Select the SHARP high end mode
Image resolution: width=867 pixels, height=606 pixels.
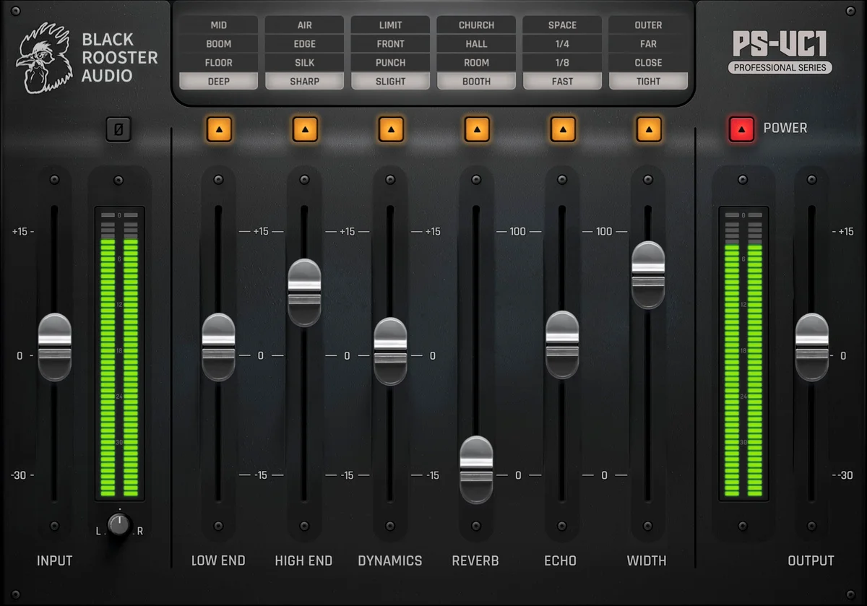[304, 81]
